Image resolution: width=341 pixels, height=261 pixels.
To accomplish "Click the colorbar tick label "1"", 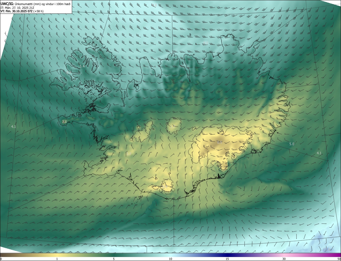I will click(x=57, y=259).
